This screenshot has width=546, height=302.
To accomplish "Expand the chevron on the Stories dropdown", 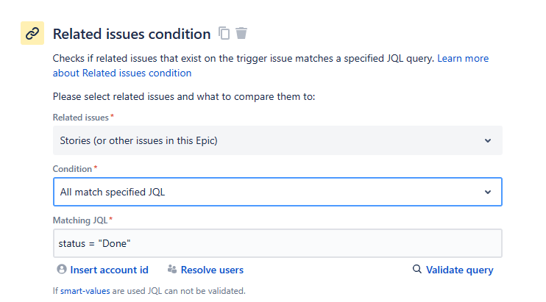I will [487, 140].
